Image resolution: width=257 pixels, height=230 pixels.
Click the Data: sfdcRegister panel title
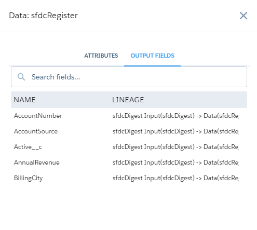43,16
